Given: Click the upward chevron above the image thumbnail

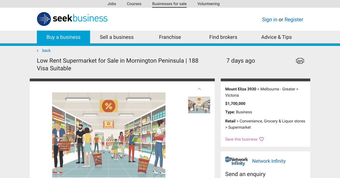Looking at the screenshot, I should coord(199,89).
